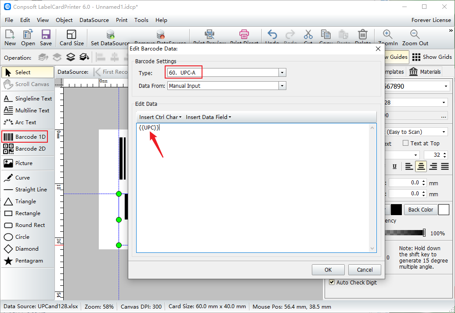Create a new label with the New icon
Image resolution: width=455 pixels, height=313 pixels.
point(10,37)
